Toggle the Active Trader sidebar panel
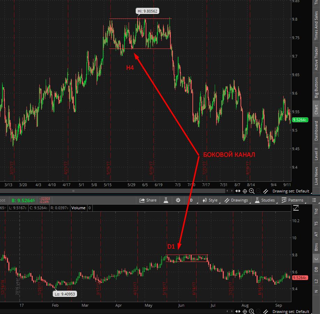320x314 pixels. click(316, 58)
